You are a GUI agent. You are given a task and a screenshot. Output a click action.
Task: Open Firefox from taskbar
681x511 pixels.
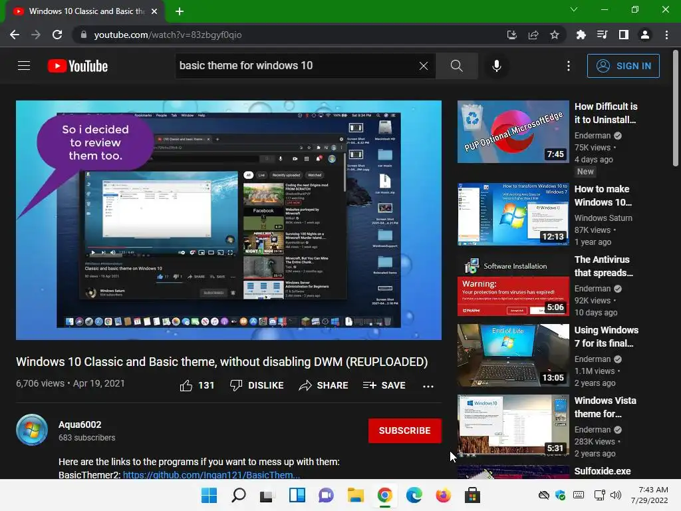pyautogui.click(x=443, y=495)
